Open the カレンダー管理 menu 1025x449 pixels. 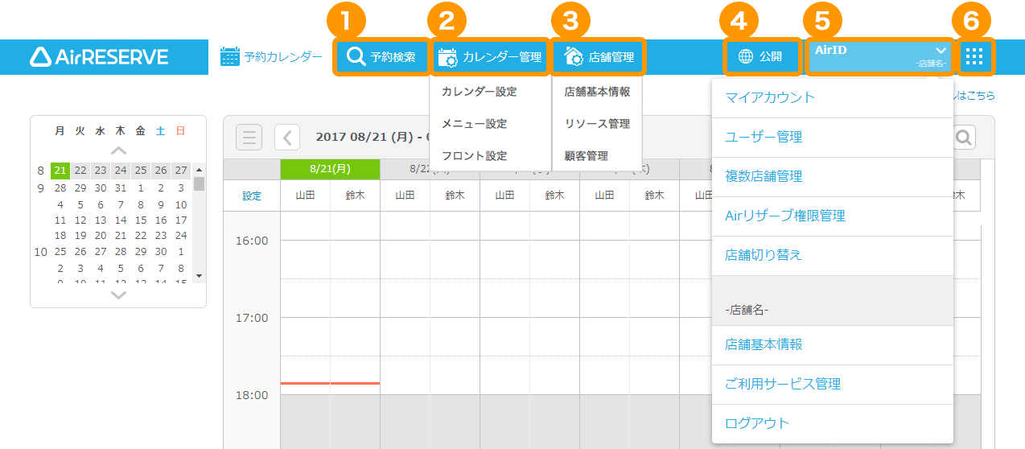(490, 57)
